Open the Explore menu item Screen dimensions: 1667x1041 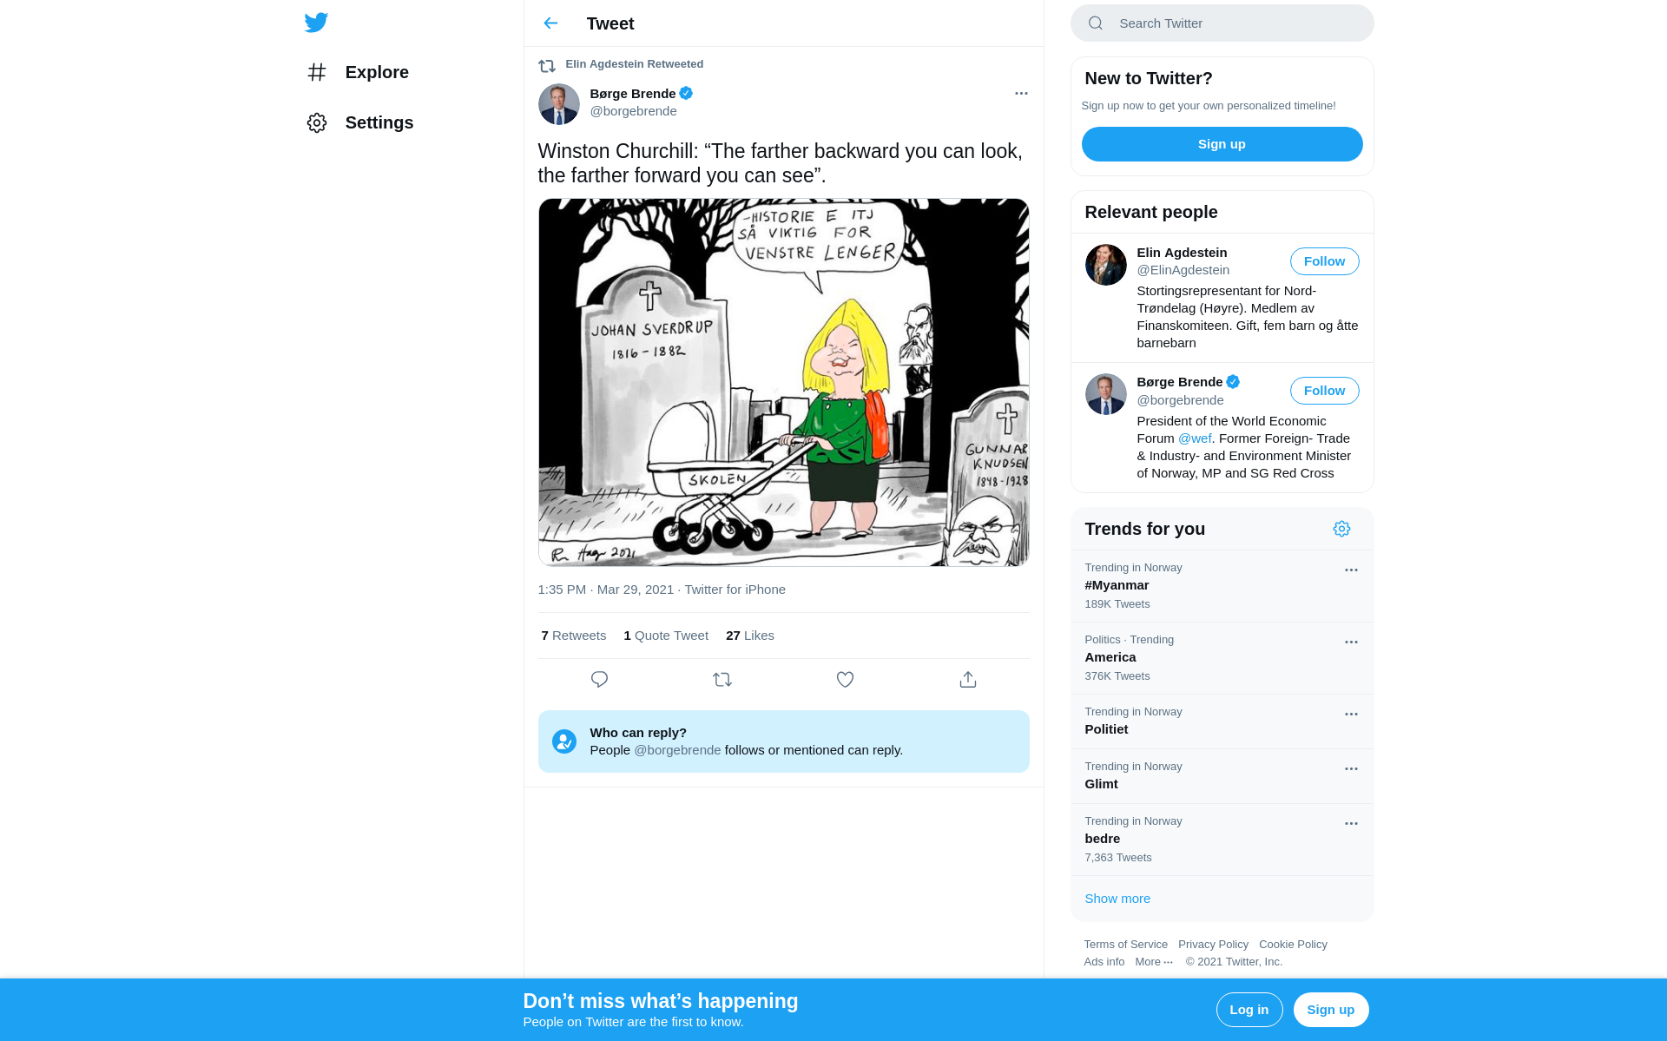[359, 72]
